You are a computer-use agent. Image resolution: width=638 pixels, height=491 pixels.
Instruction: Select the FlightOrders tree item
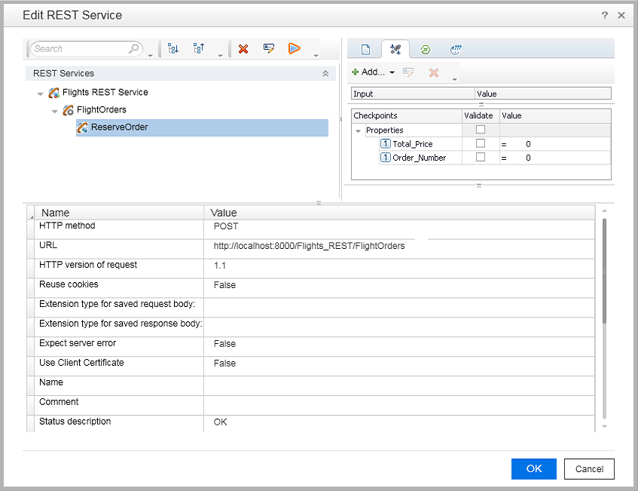[x=101, y=110]
